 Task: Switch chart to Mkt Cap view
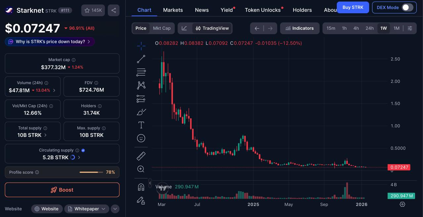point(162,28)
